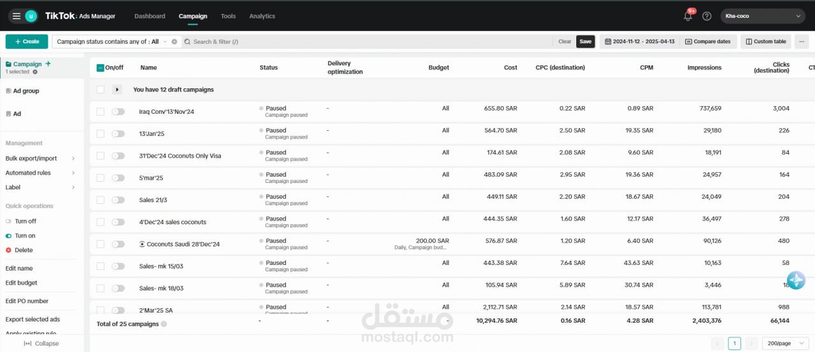Click the calendar date range picker
Screen dimensions: 815x352
click(x=639, y=41)
